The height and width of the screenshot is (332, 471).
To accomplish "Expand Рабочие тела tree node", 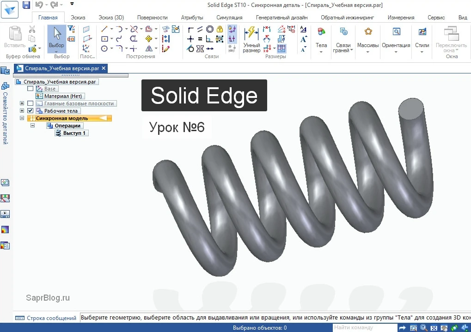I will click(22, 111).
